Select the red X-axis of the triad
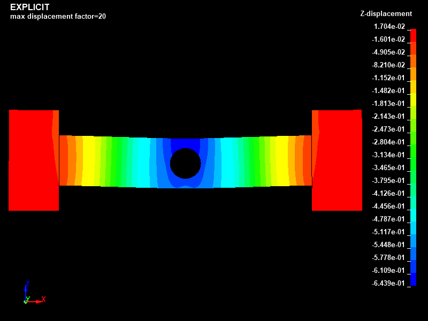Image resolution: width=428 pixels, height=321 pixels. point(39,302)
